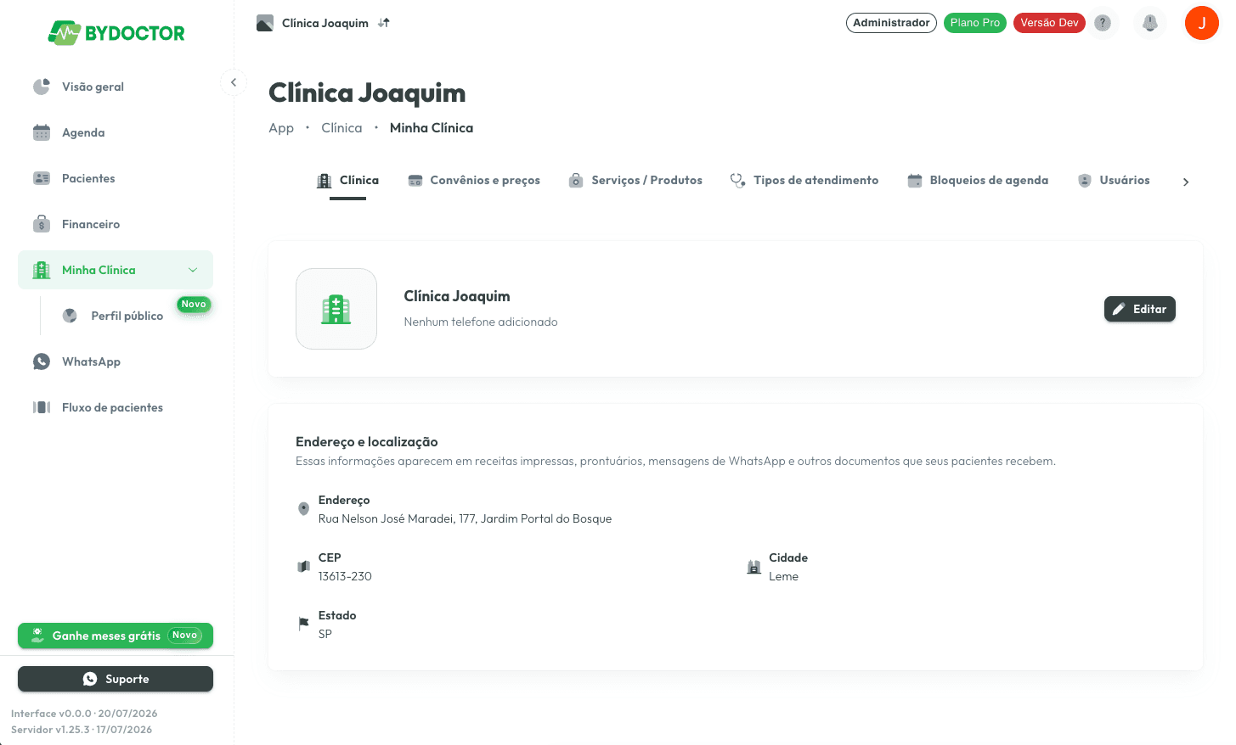This screenshot has height=745, width=1236.
Task: Click the Interface v0.0.0 version text
Action: (84, 714)
